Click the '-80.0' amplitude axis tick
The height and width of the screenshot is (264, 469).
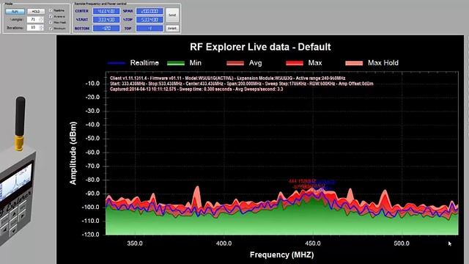(x=92, y=180)
